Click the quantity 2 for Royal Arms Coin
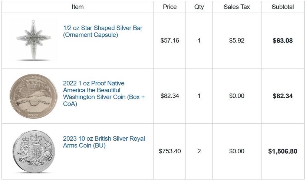Image resolution: width=306 pixels, height=181 pixels. [x=199, y=151]
